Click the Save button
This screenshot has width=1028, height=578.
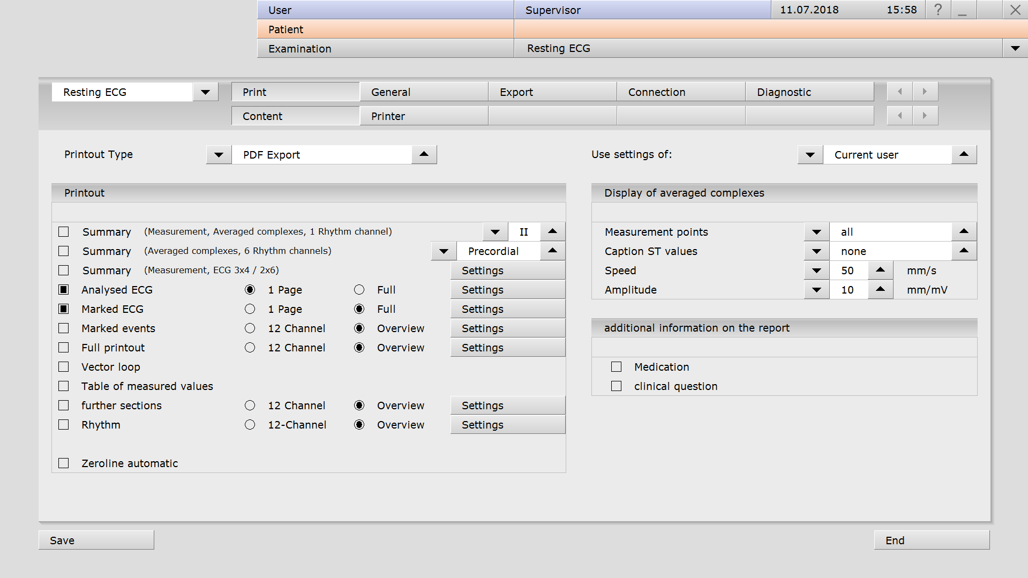96,540
